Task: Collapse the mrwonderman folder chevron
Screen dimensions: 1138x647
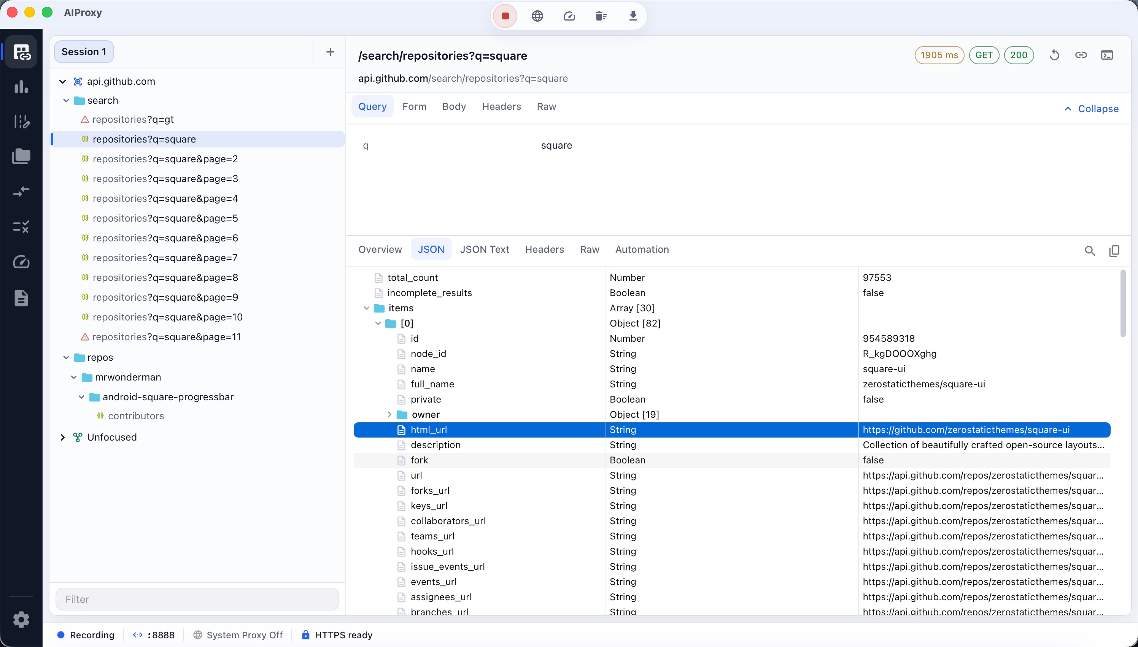Action: pyautogui.click(x=74, y=377)
